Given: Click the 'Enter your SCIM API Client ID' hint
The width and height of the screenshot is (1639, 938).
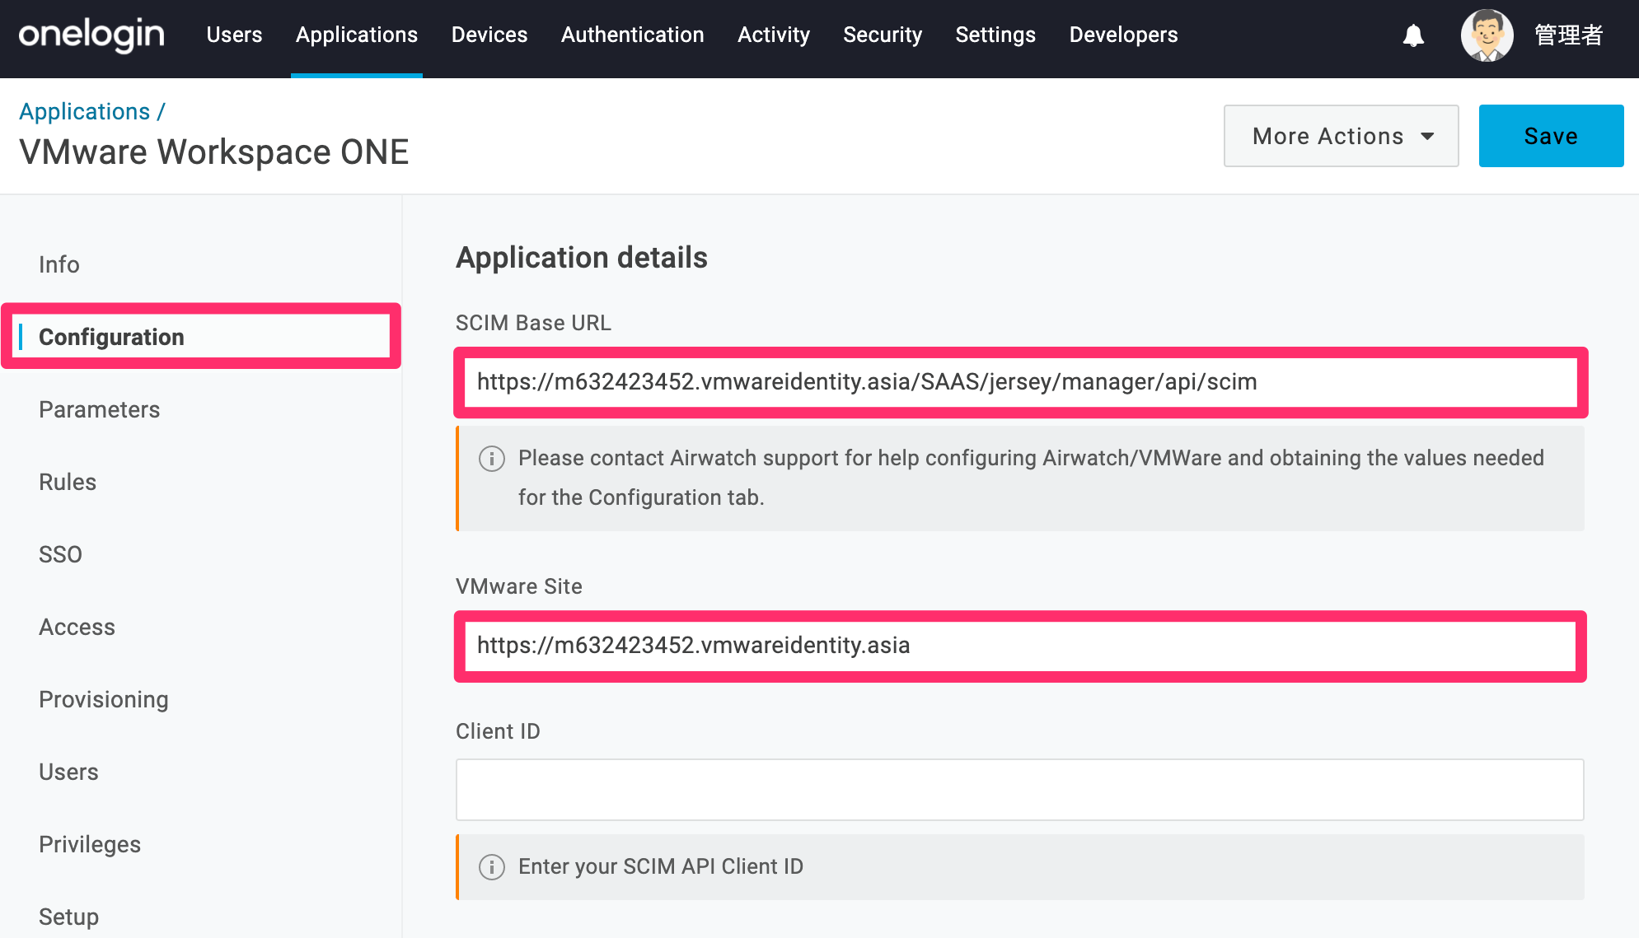Looking at the screenshot, I should coord(661,866).
